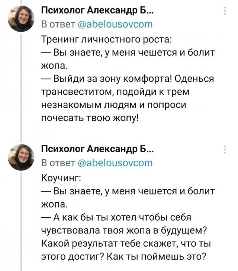Open more options for the second tweet
This screenshot has width=238, height=271.
(224, 150)
